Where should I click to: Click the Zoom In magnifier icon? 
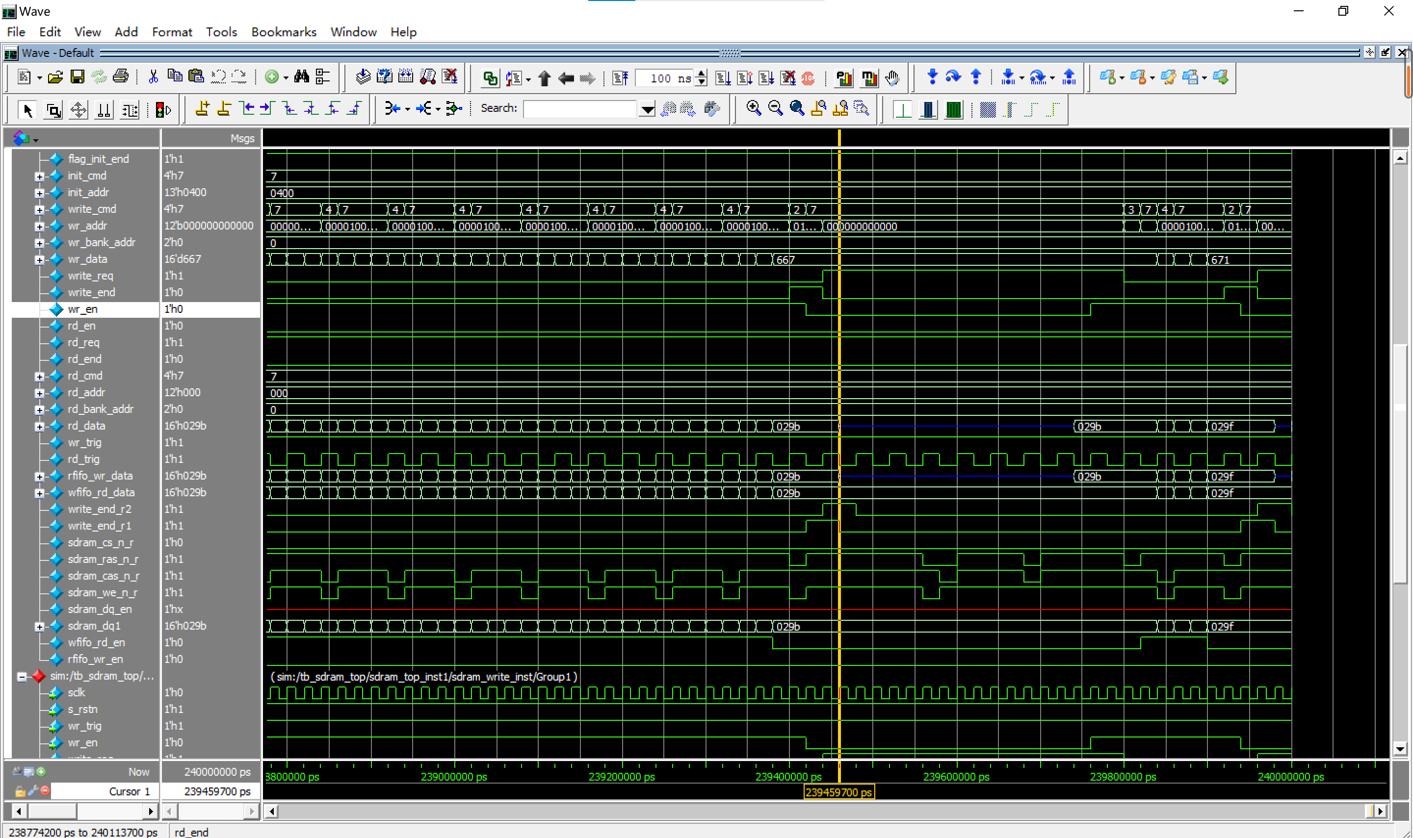(x=753, y=108)
